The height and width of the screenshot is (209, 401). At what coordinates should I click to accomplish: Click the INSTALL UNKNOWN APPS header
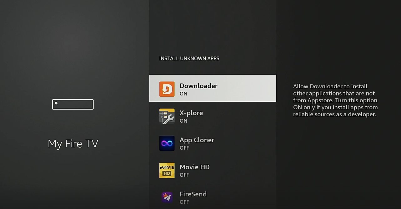[189, 58]
